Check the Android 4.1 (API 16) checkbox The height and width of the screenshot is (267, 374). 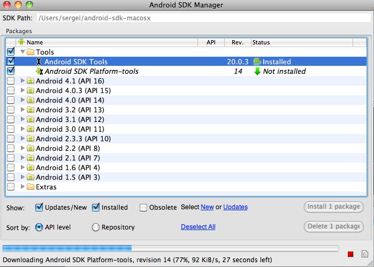11,81
